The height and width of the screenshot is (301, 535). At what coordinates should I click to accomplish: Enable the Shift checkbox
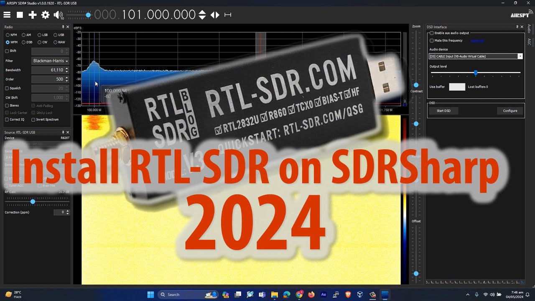[x=7, y=51]
